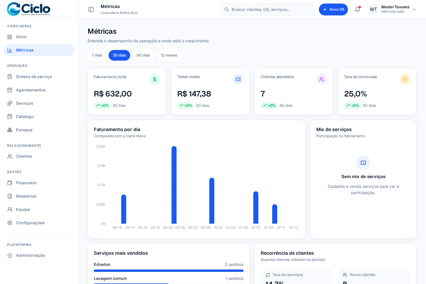Open the Equipe page

pos(39,210)
